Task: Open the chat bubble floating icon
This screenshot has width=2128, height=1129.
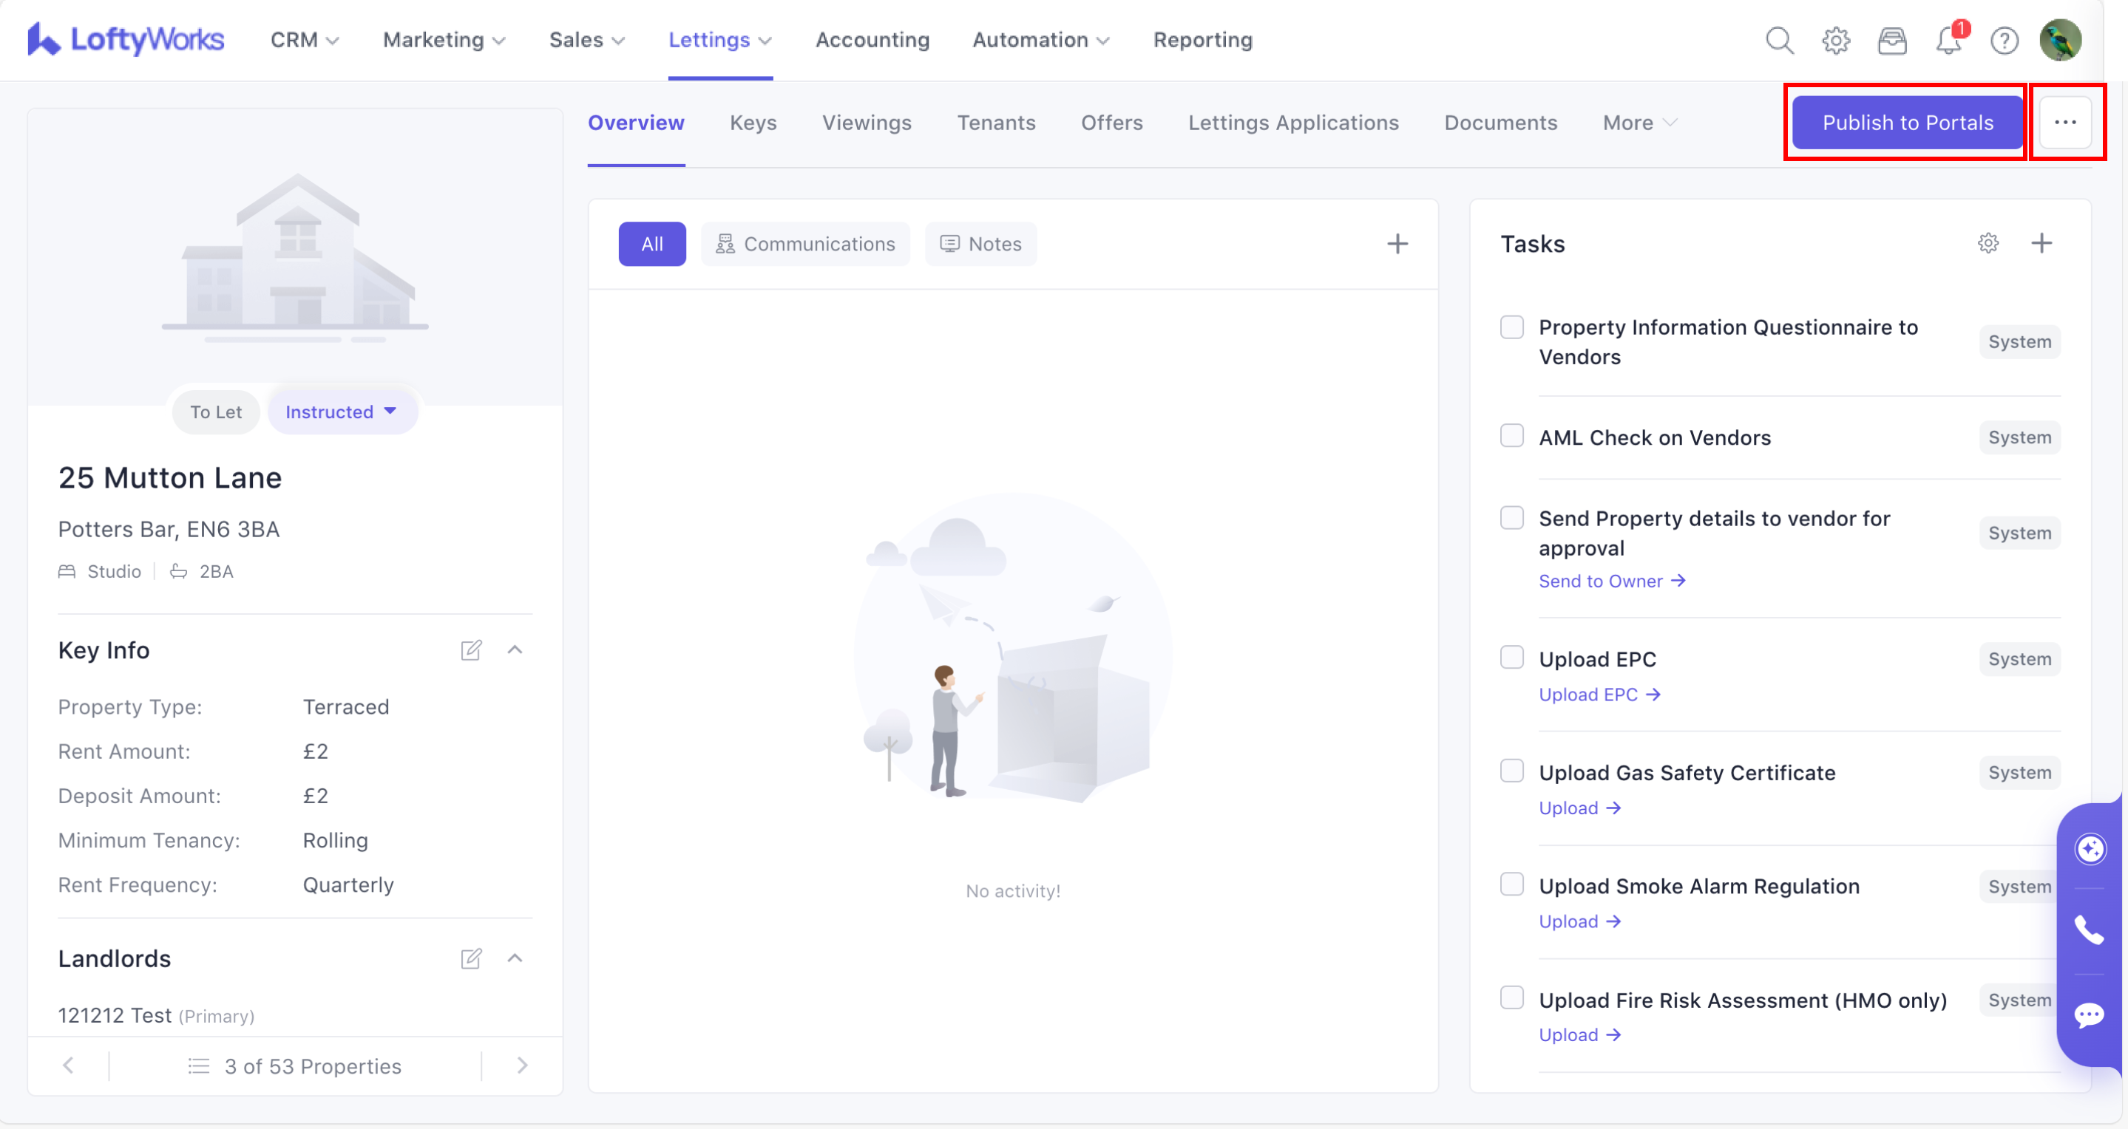Action: click(x=2089, y=1014)
